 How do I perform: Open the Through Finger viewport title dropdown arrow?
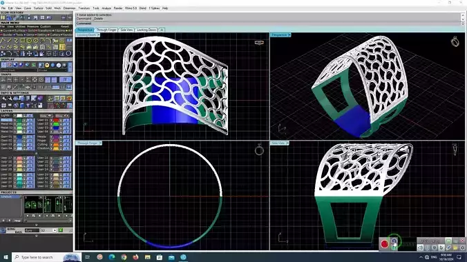100,143
